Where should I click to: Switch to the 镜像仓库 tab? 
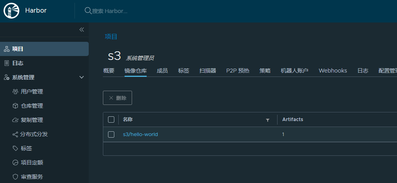point(136,71)
